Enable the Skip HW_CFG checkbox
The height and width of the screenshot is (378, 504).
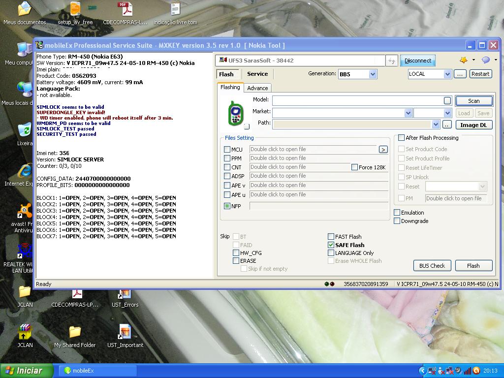236,253
